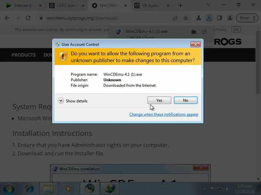Click the Installation Instructions heading on the page
This screenshot has width=261, height=195.
[x=53, y=133]
